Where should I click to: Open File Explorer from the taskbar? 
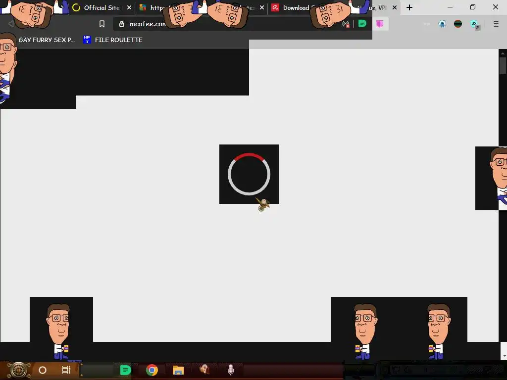click(178, 370)
